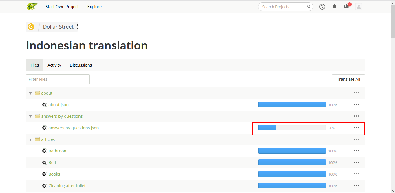395x193 pixels.
Task: Switch to the Activity tab
Action: 54,65
